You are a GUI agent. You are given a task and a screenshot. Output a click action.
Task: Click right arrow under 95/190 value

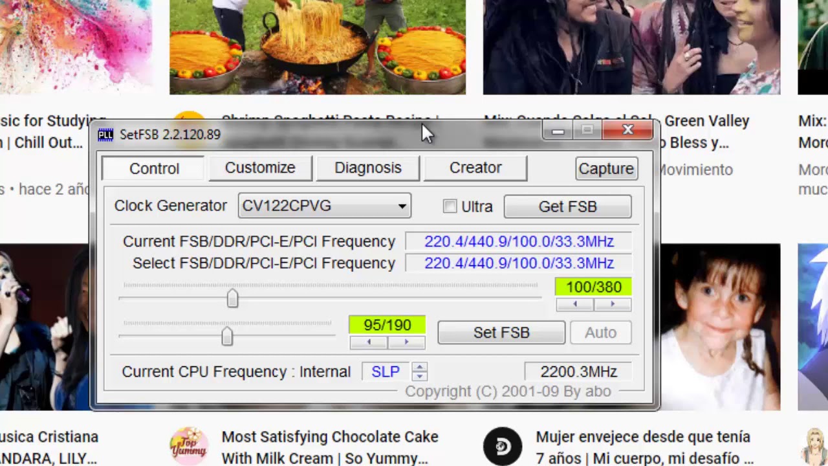[x=406, y=342]
